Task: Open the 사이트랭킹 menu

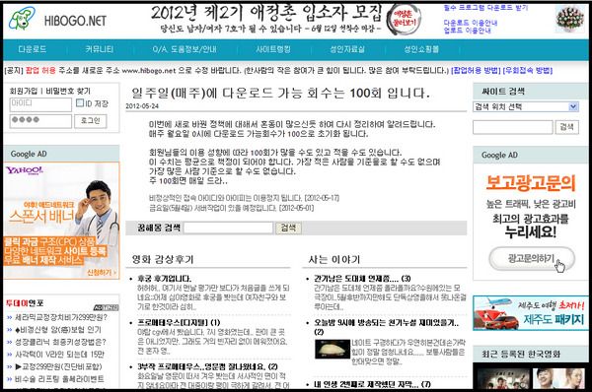Action: (x=273, y=49)
